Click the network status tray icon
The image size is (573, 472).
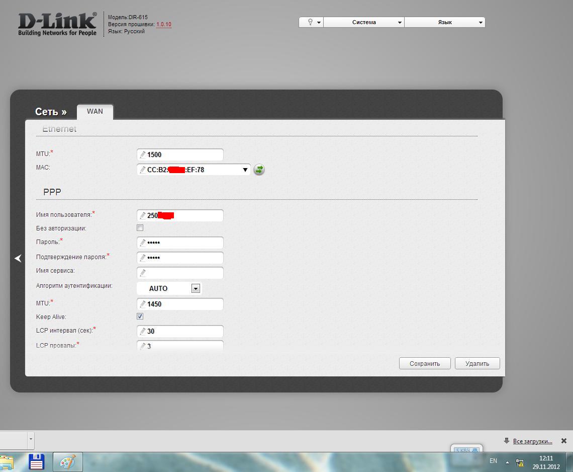(x=520, y=462)
